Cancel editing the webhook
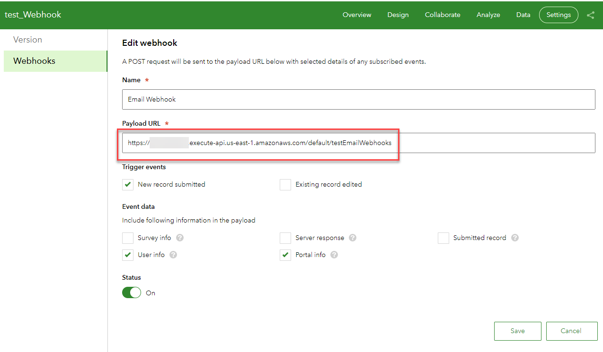Viewport: 603px width, 352px height. coord(571,331)
